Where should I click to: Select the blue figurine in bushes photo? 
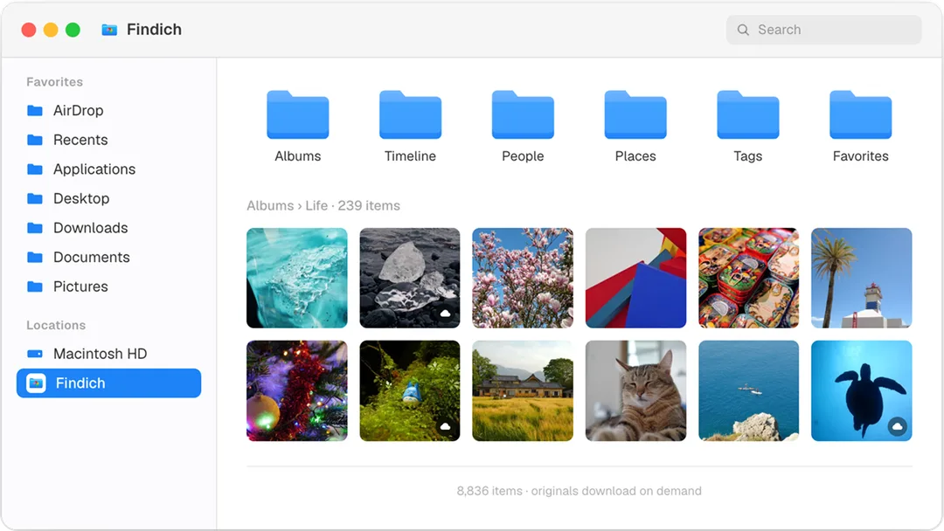pos(410,391)
